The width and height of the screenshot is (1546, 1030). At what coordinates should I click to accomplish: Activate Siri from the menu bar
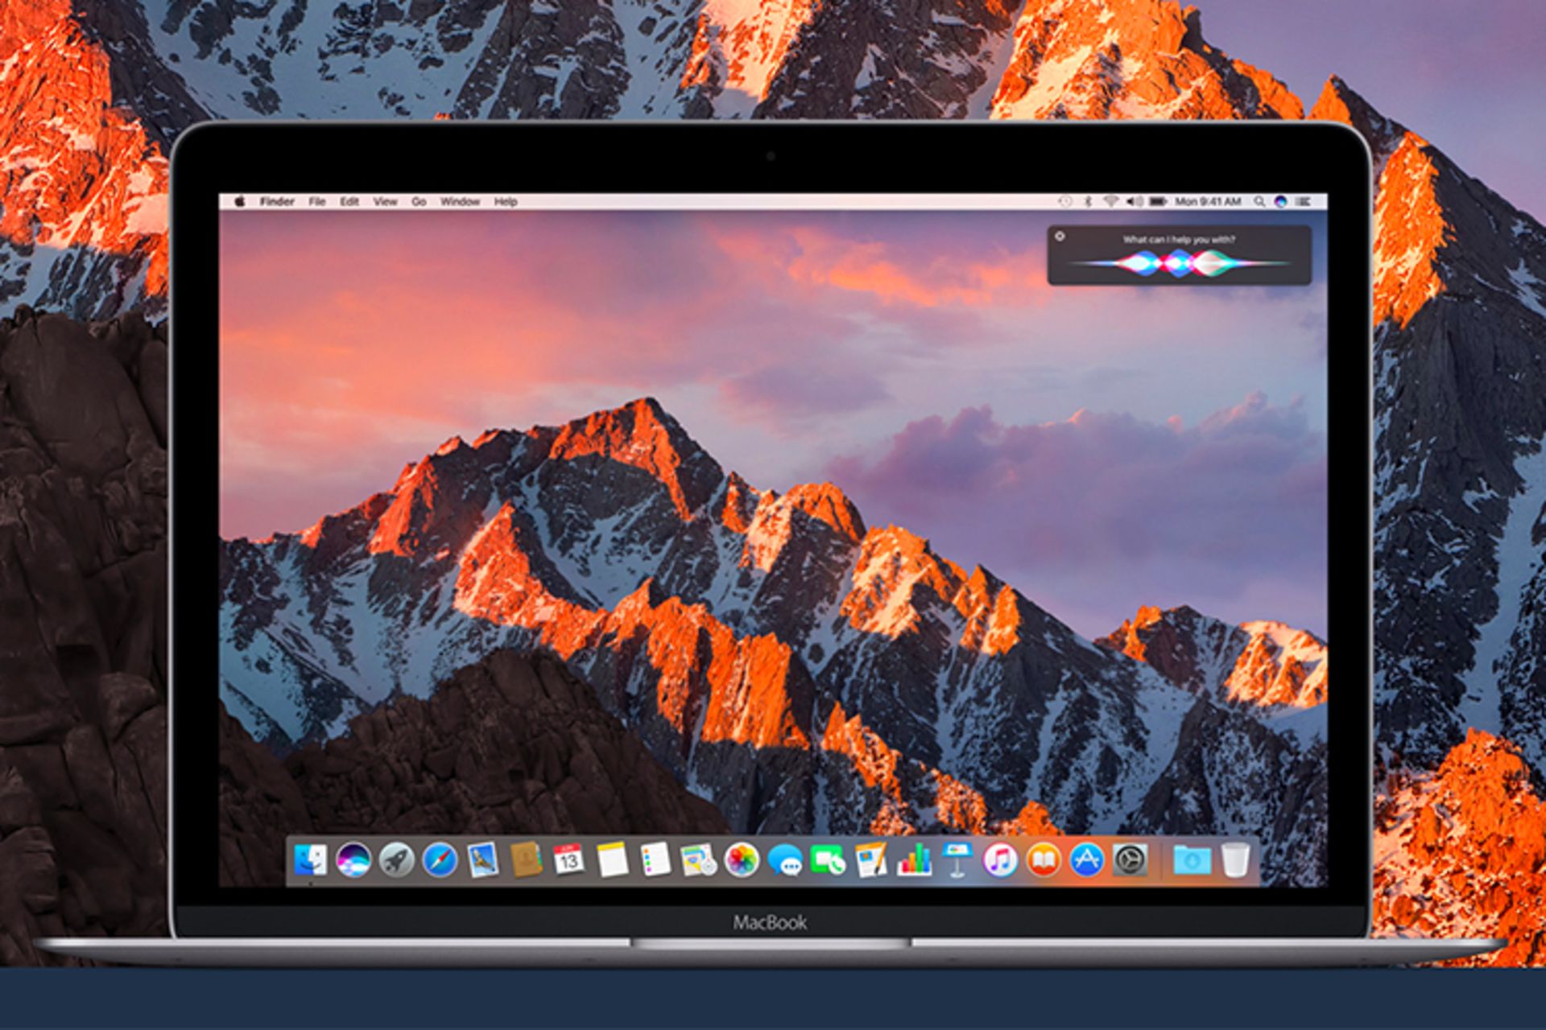pyautogui.click(x=1281, y=201)
